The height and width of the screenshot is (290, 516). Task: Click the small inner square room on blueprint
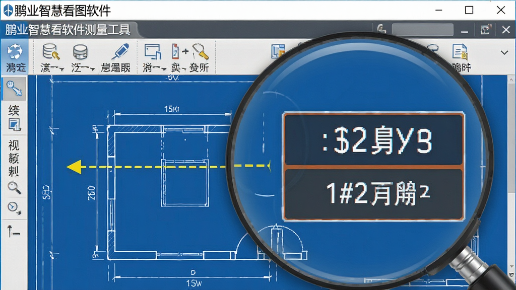pos(185,183)
